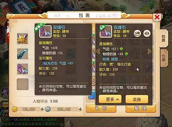The image size is (172, 127).
Task: Add gold using the plus button
Action: pyautogui.click(x=42, y=109)
